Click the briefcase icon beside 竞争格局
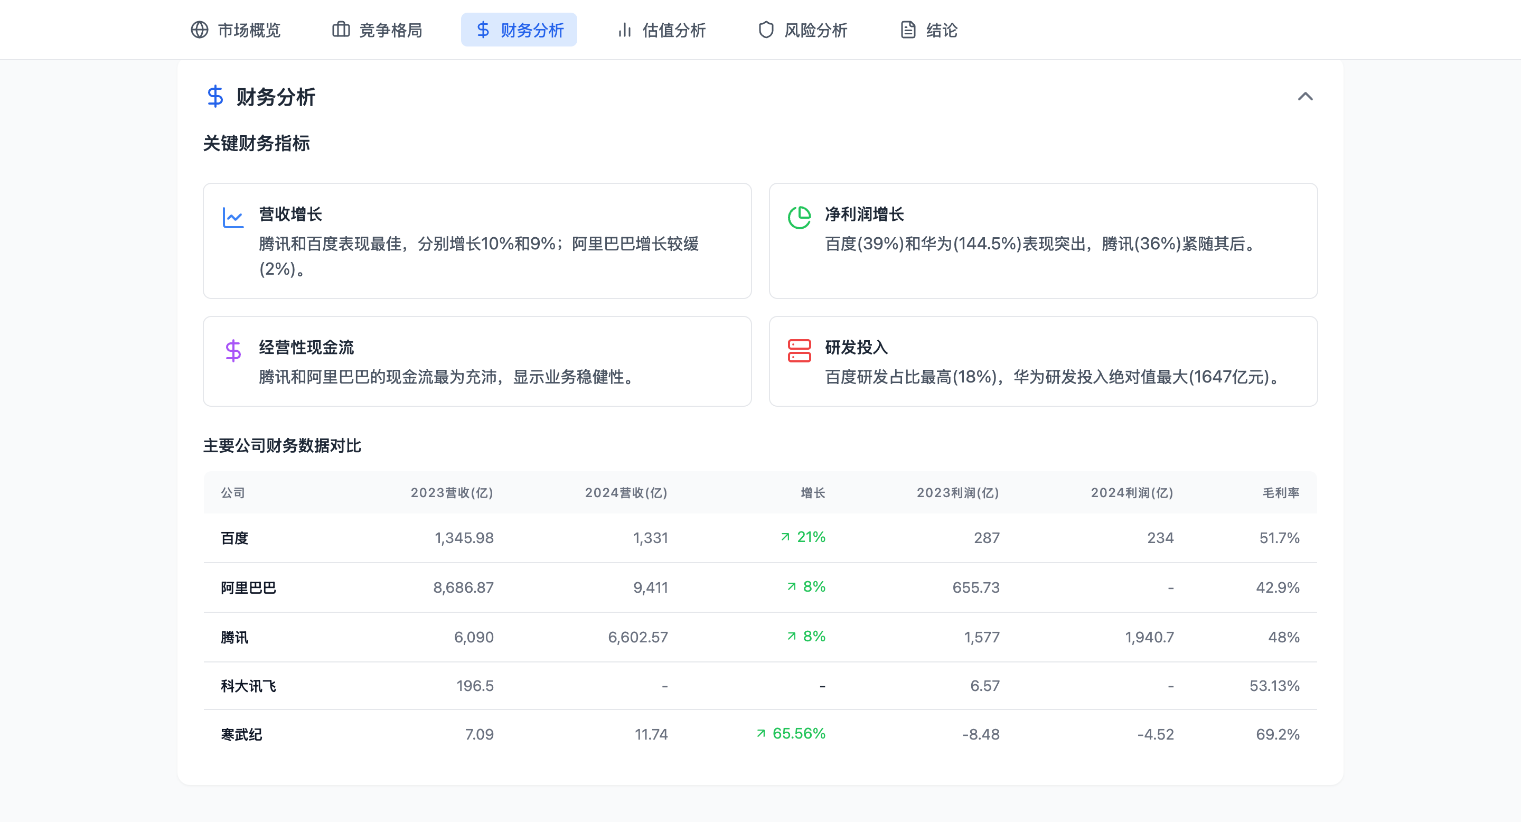Viewport: 1521px width, 822px height. coord(341,30)
